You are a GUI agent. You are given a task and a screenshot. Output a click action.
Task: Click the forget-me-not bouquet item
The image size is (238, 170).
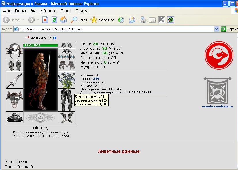(67, 80)
